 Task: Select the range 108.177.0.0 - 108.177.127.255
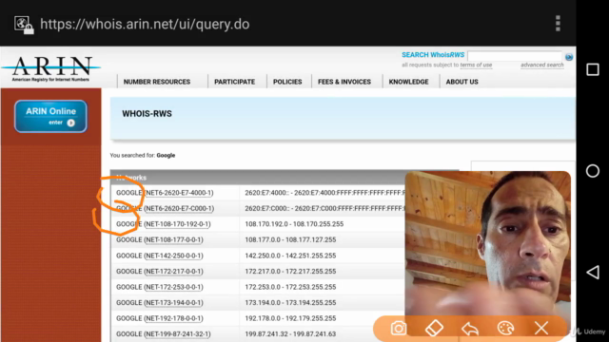click(x=290, y=240)
